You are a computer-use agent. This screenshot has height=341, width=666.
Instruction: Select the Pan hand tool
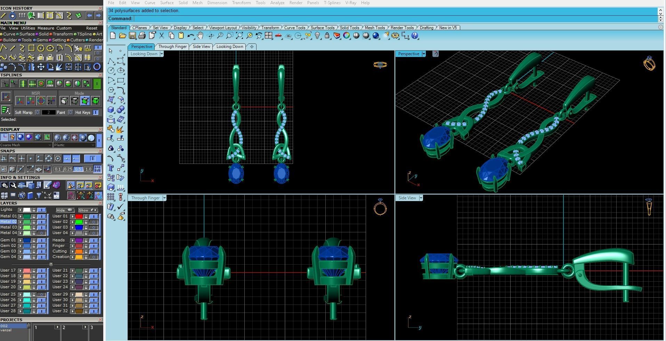point(200,35)
